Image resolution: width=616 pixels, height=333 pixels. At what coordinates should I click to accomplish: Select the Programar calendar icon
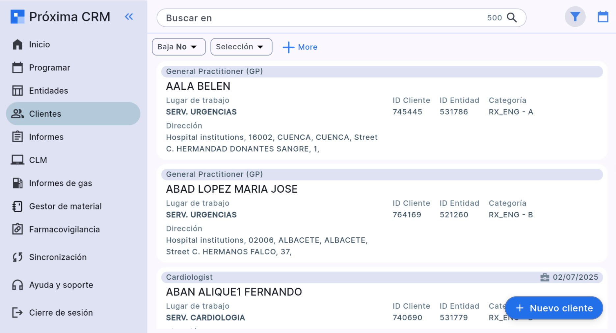tap(17, 67)
